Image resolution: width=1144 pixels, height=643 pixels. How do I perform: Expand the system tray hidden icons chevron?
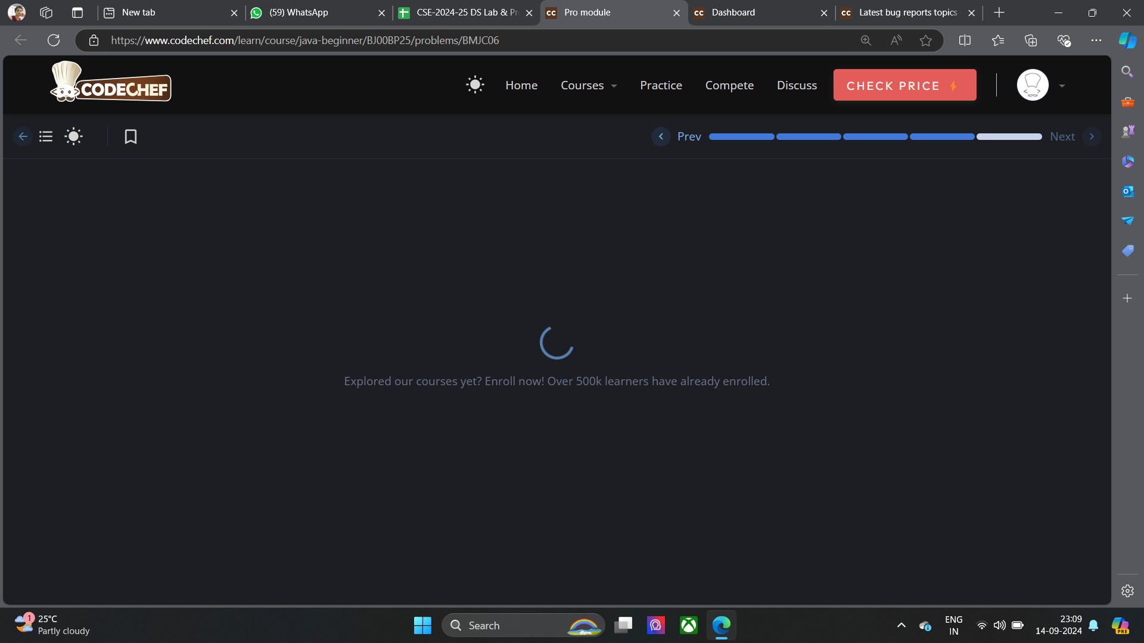pos(901,625)
